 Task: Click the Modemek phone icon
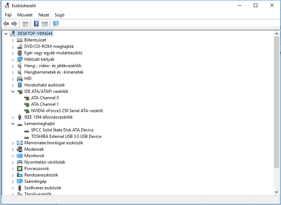(x=20, y=149)
